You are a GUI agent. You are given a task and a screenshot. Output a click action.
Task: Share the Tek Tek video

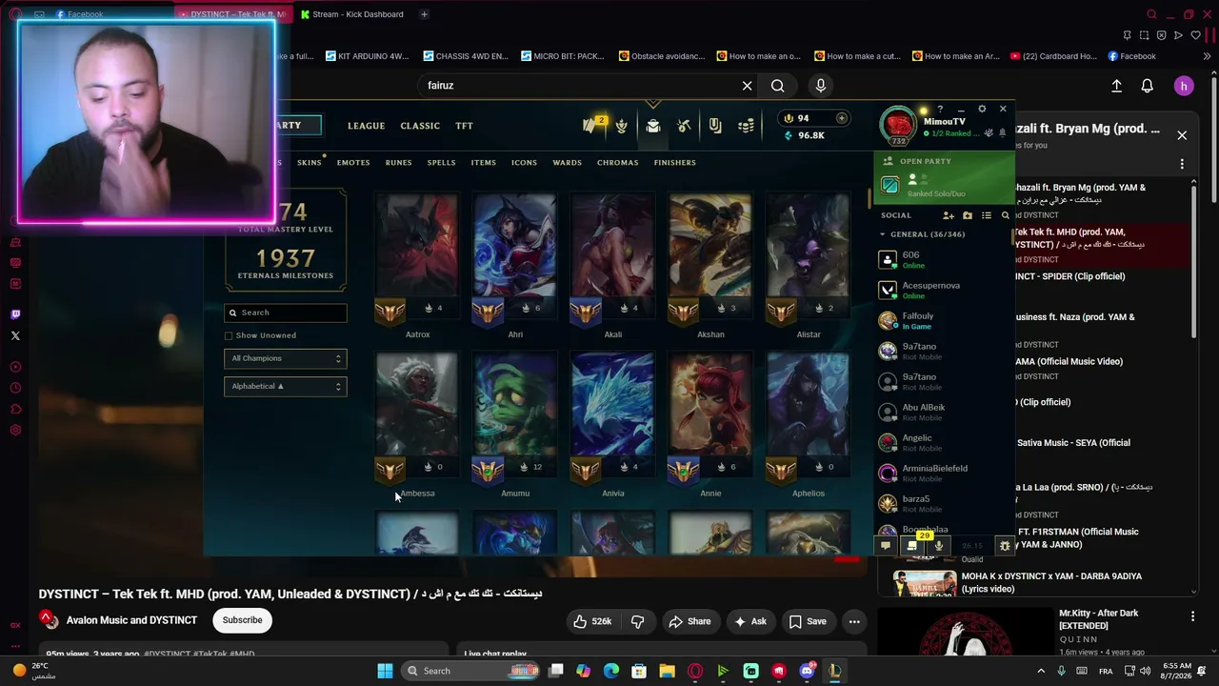click(x=689, y=621)
